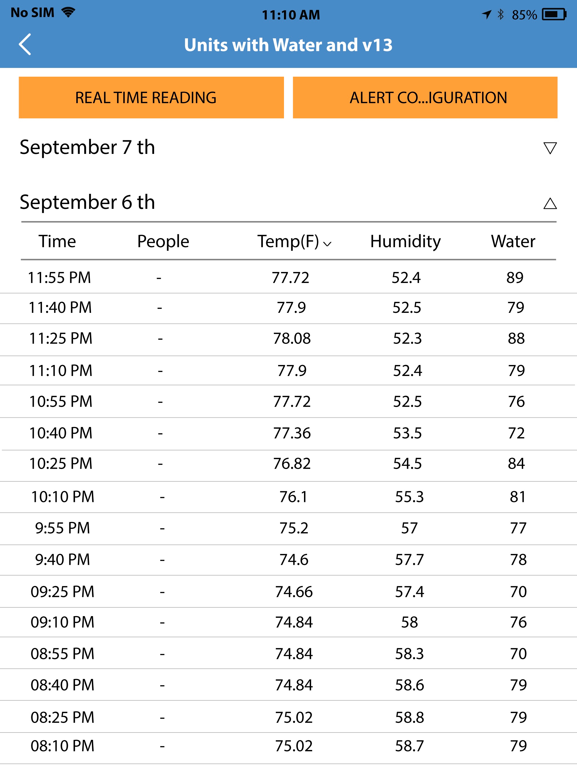Tap the Wi-Fi status icon

coord(68,12)
